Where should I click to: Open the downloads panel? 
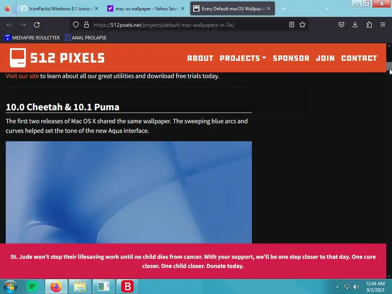[355, 24]
